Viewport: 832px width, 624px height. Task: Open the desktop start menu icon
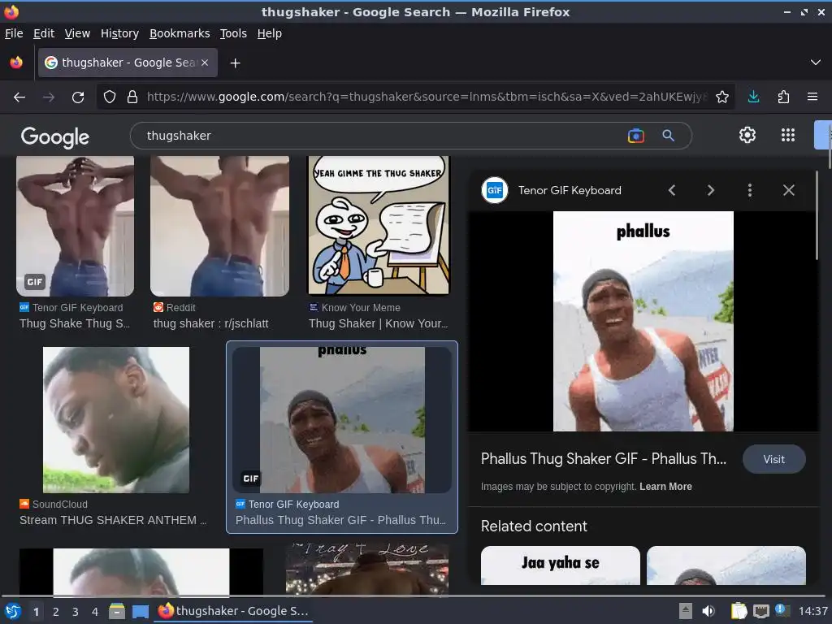pos(12,611)
